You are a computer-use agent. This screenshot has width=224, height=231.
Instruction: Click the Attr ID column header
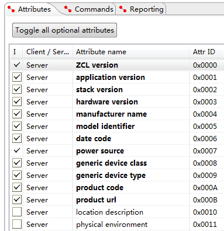[x=206, y=52]
